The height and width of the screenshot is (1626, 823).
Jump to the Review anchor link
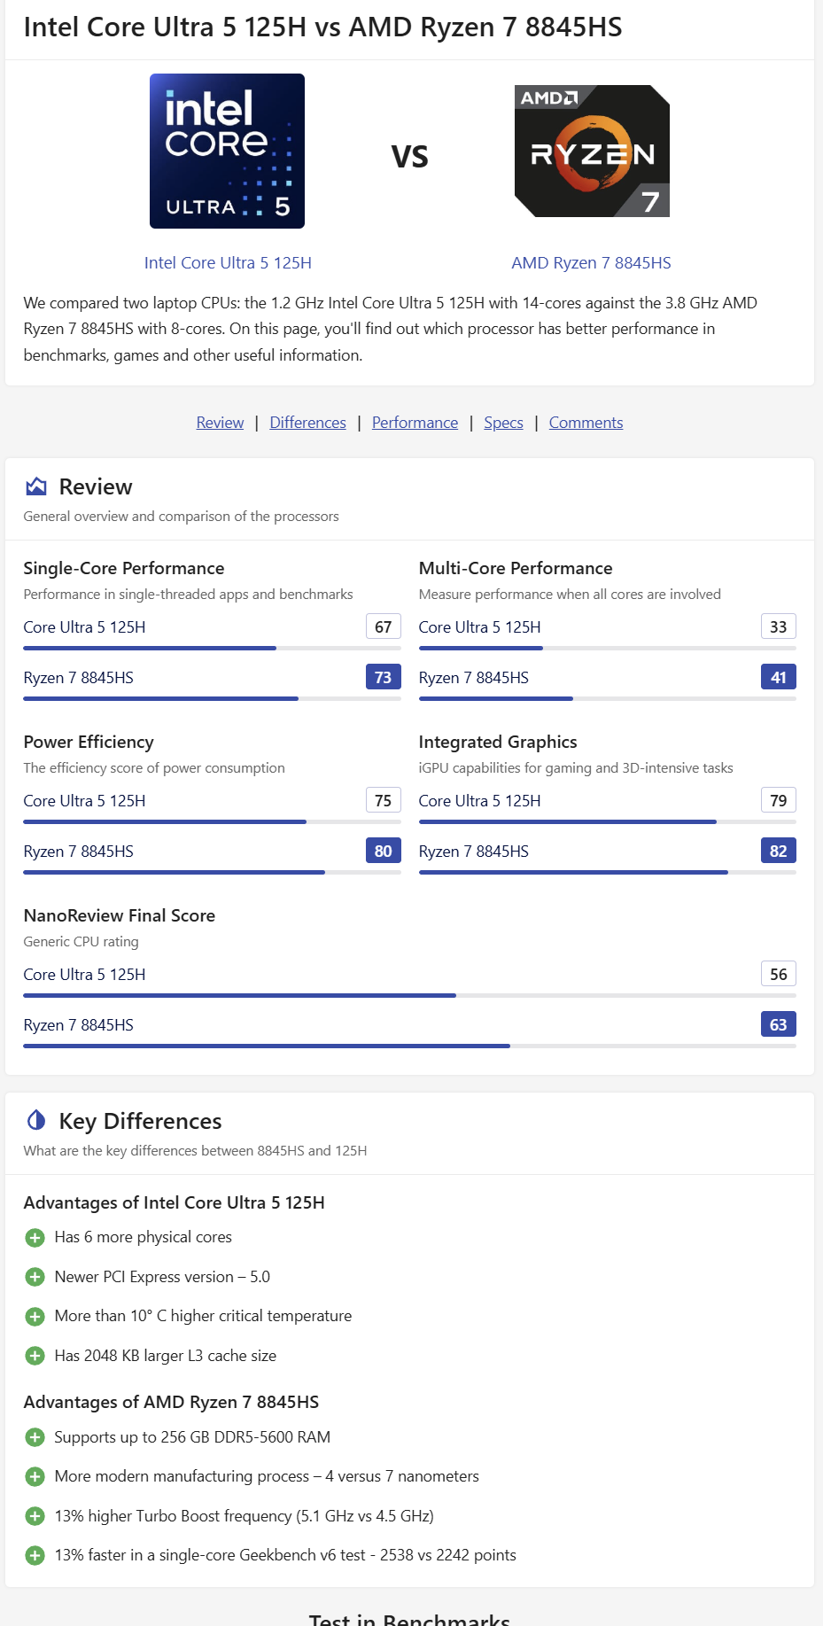[x=220, y=423]
